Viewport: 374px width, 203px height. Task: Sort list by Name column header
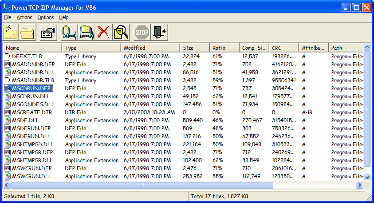(x=32, y=48)
